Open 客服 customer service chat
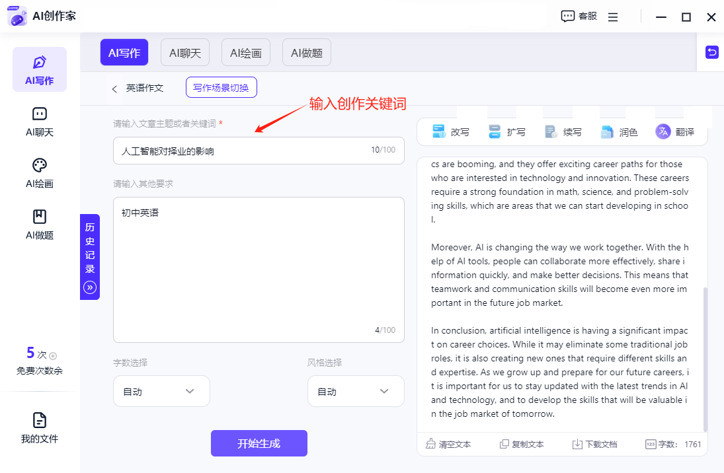The width and height of the screenshot is (724, 473). click(579, 17)
